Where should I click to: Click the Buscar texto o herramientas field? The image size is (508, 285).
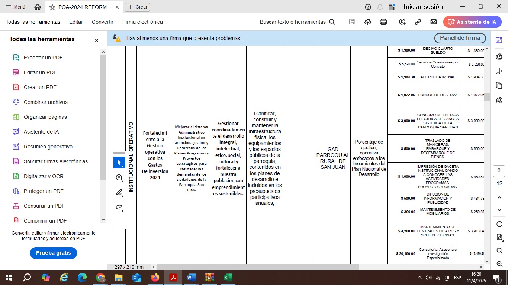point(297,22)
